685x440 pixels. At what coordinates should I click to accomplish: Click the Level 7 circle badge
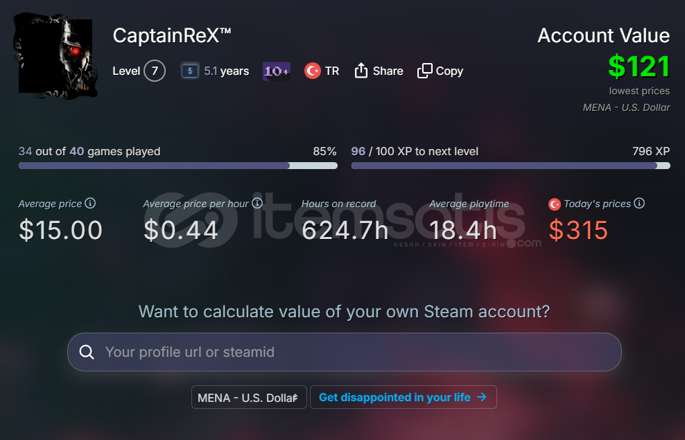tap(155, 71)
